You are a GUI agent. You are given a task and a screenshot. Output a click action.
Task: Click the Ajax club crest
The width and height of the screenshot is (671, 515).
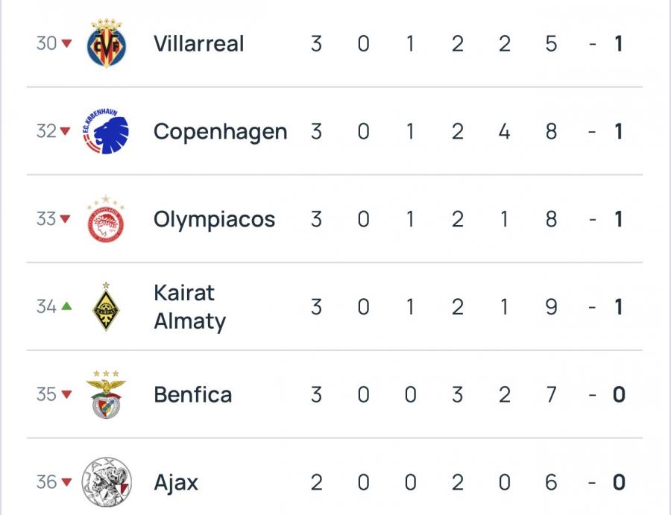click(x=106, y=482)
